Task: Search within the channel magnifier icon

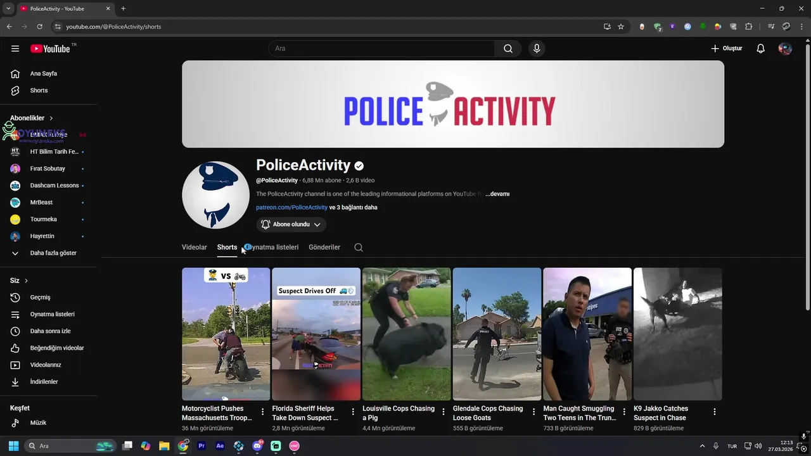Action: point(359,248)
